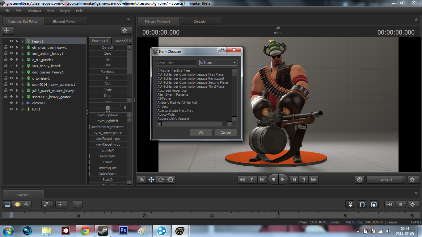Viewport: 422px width, 237px height.
Task: Open the Scripts menu
Action: coord(65,11)
